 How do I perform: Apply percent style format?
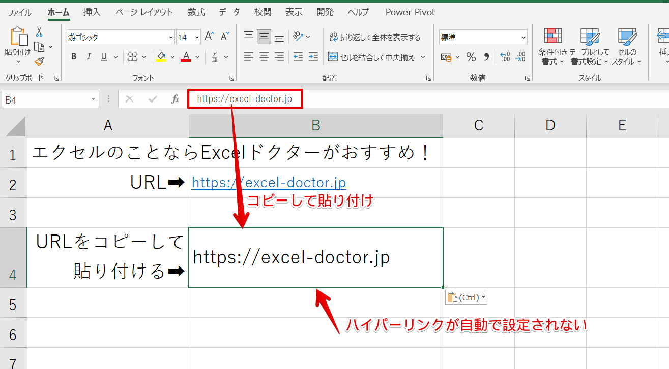(x=471, y=57)
